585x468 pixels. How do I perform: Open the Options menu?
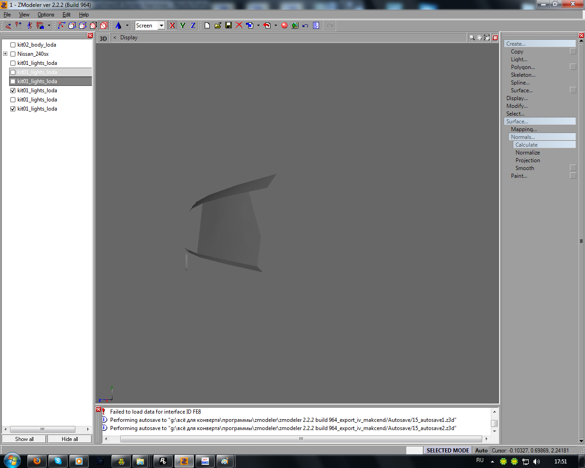pos(46,15)
